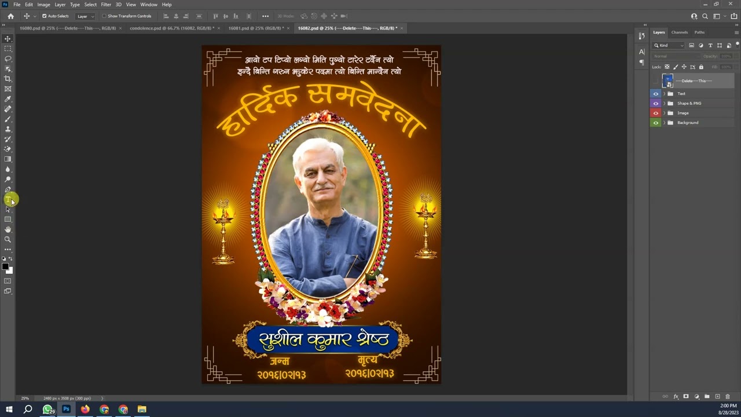Screen dimensions: 741x417
Task: Expand the Text group
Action: click(664, 94)
